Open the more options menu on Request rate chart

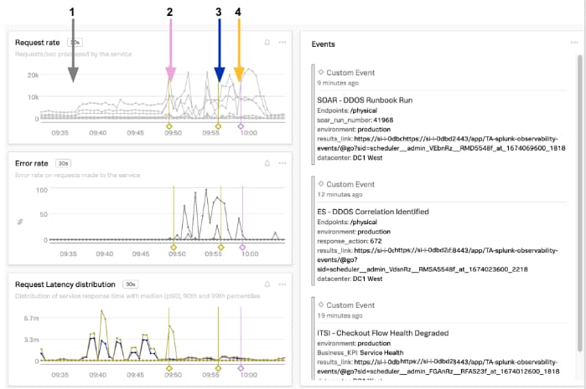[x=283, y=43]
